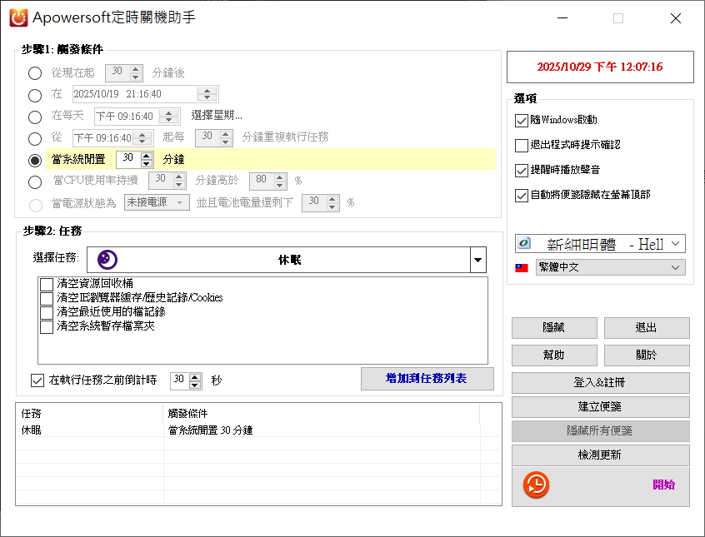Check 清空資源回收桶 option
This screenshot has width=705, height=537.
pos(47,285)
